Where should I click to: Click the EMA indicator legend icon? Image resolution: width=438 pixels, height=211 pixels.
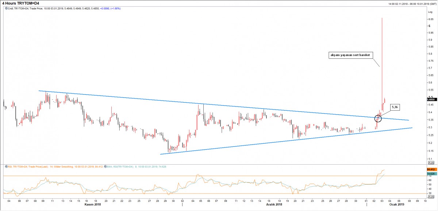pyautogui.click(x=105, y=166)
